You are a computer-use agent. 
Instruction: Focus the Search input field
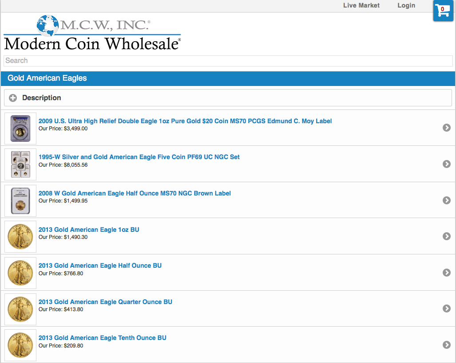[x=228, y=61]
